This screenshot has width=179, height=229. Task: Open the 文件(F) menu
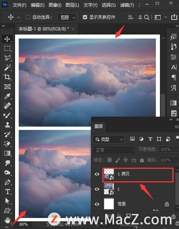(x=19, y=5)
